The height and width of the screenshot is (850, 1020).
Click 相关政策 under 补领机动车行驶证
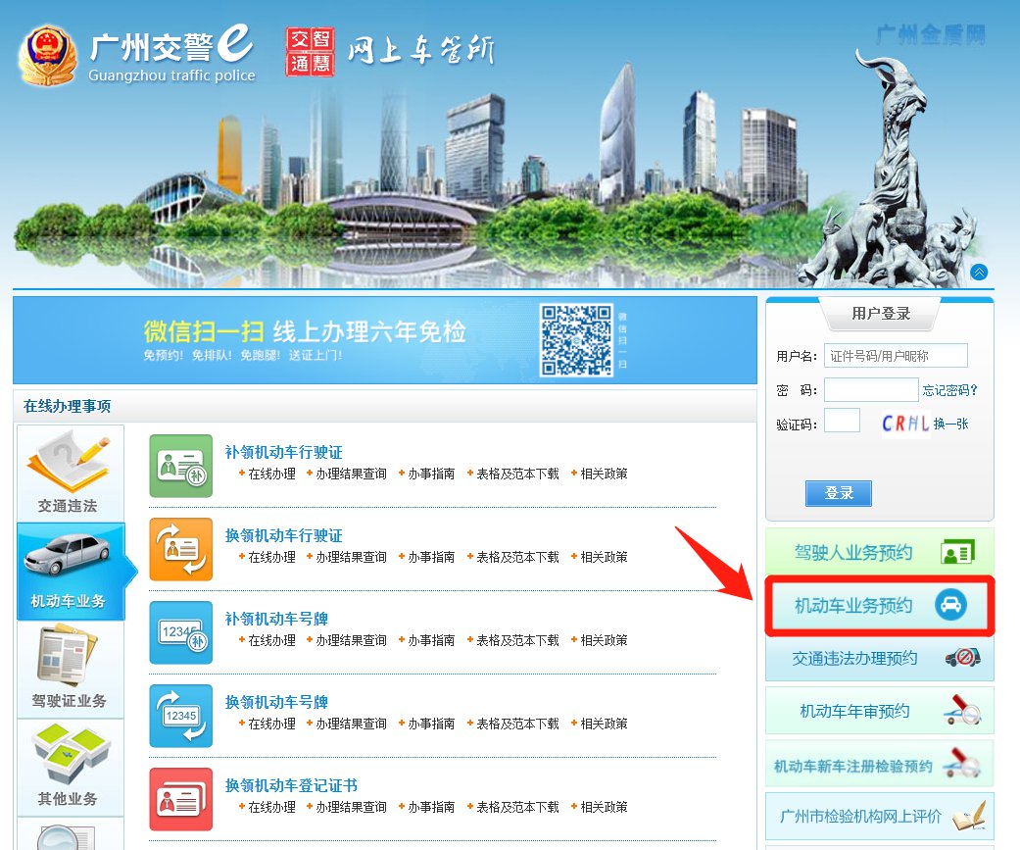click(605, 474)
